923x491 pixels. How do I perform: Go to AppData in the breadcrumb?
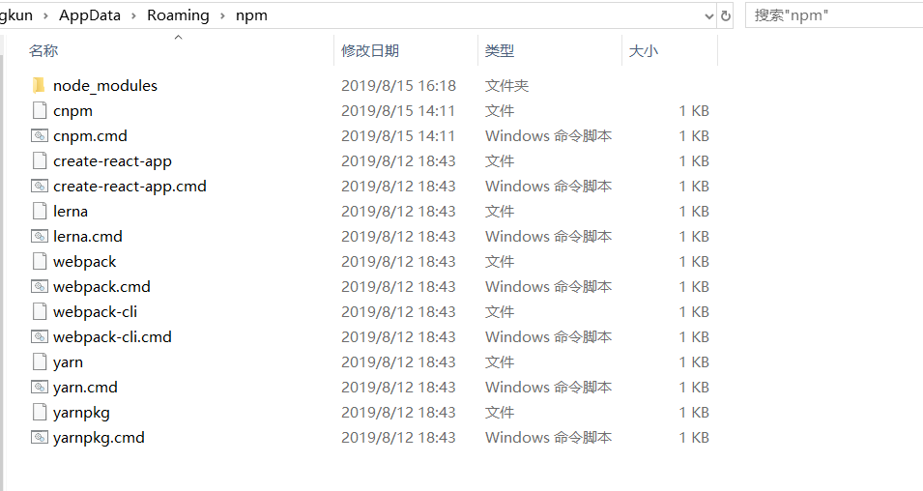90,15
